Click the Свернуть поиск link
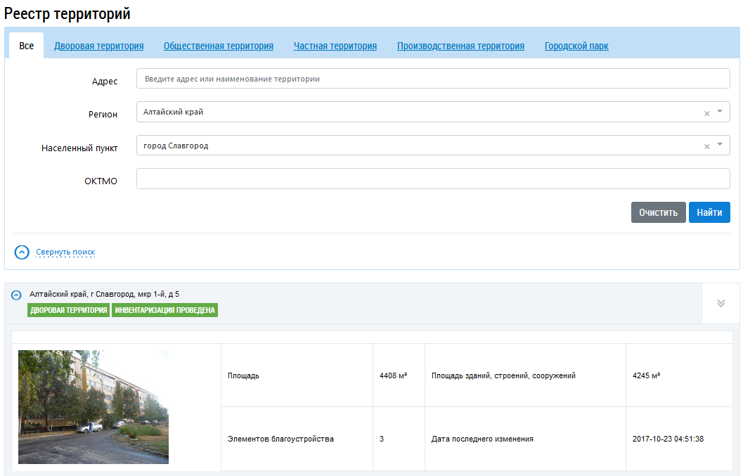The image size is (743, 476). point(65,252)
